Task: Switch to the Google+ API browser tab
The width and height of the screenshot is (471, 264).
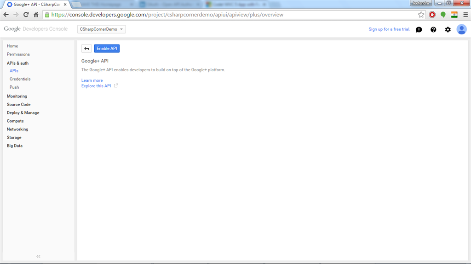Action: point(37,5)
